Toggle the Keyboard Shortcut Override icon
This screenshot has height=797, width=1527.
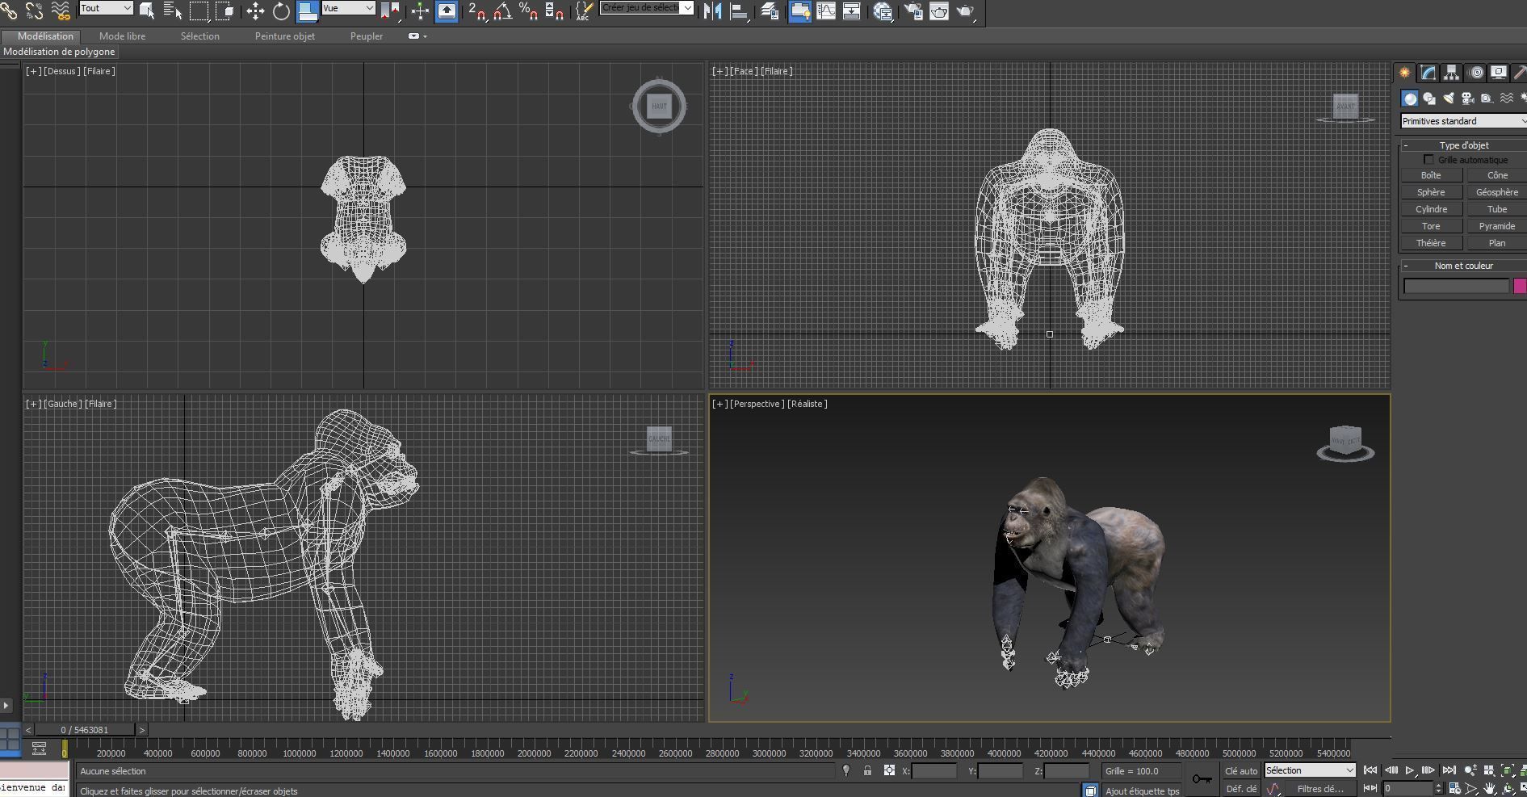(447, 10)
